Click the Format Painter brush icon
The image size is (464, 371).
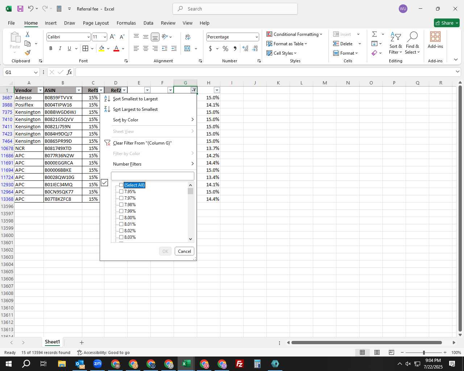point(28,53)
